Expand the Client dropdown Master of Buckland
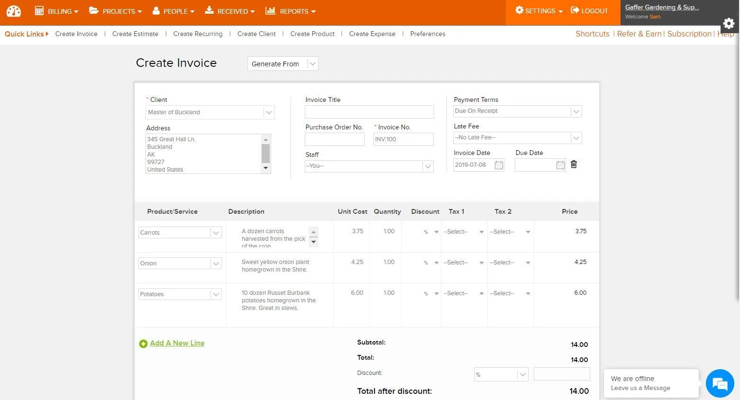Image resolution: width=740 pixels, height=400 pixels. click(210, 112)
